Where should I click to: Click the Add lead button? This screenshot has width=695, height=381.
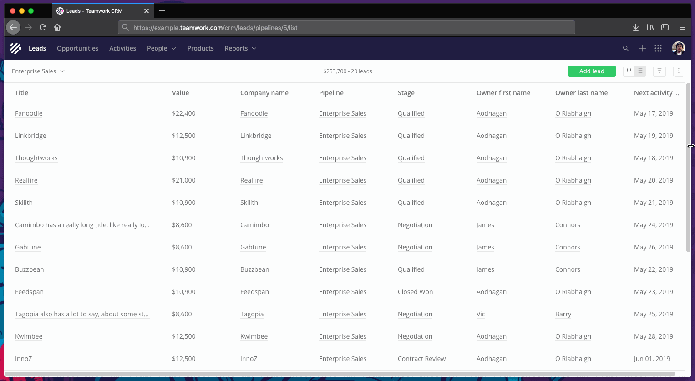tap(592, 71)
